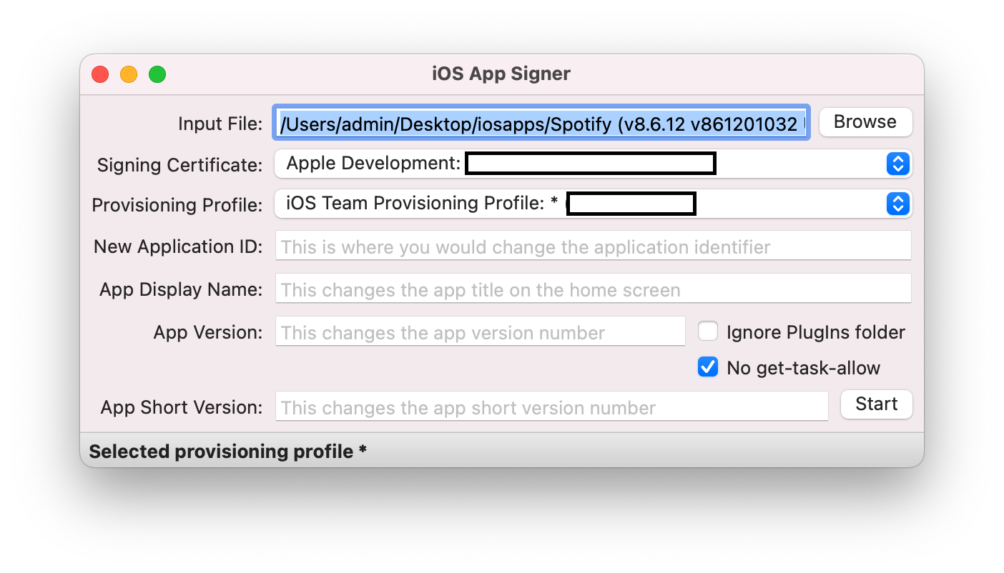Image resolution: width=1004 pixels, height=573 pixels.
Task: Open the iOS Team Provisioning Profile dropdown
Action: point(593,204)
